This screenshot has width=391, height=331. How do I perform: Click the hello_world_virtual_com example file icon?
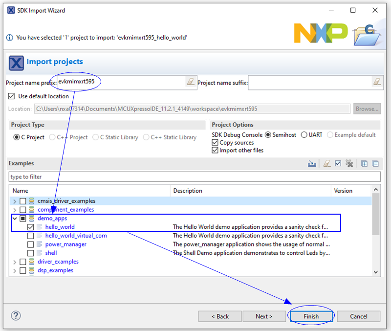click(39, 236)
